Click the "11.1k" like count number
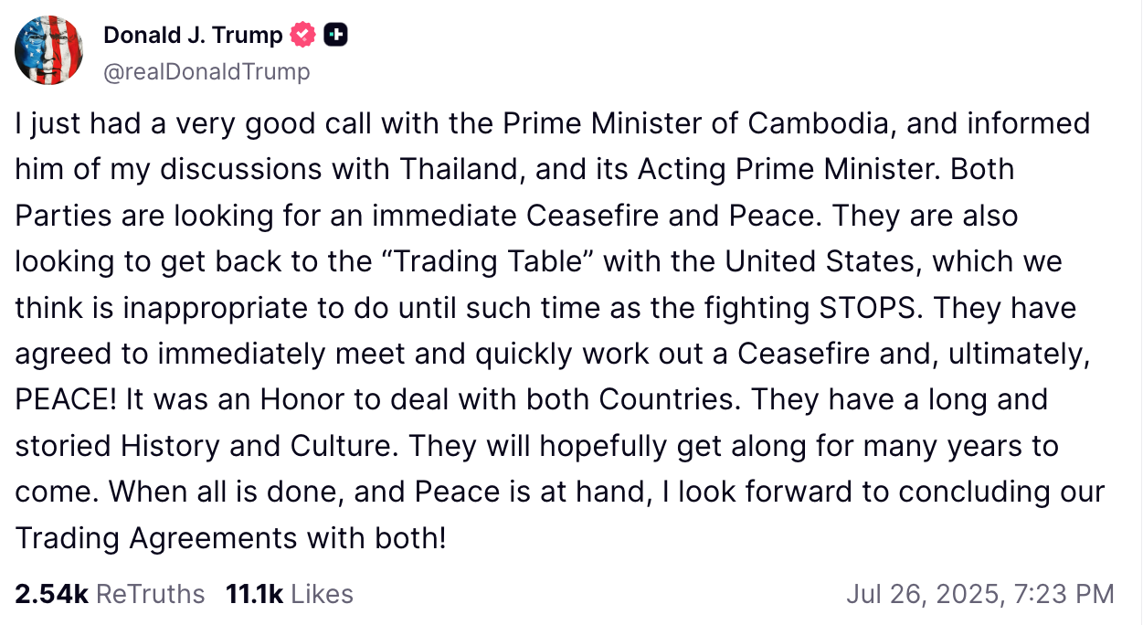The image size is (1143, 625). click(x=254, y=594)
